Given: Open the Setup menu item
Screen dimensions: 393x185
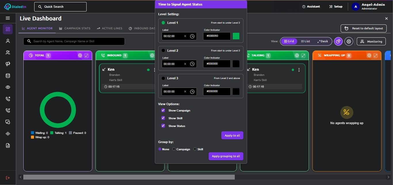Looking at the screenshot, I should tap(336, 7).
